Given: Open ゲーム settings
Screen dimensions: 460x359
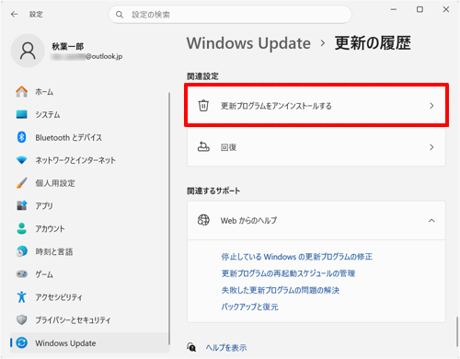Looking at the screenshot, I should [x=89, y=274].
